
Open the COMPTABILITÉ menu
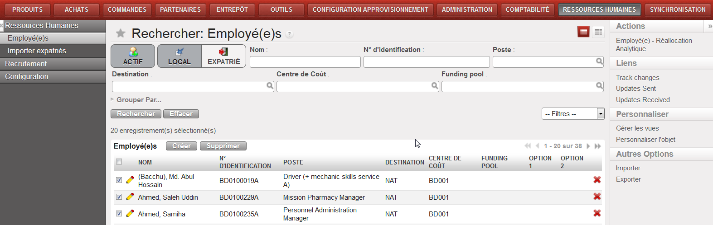click(x=527, y=9)
